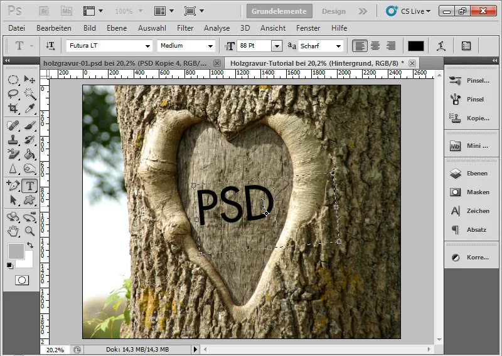Image resolution: width=502 pixels, height=356 pixels.
Task: Select the Sponge tool
Action: [29, 169]
